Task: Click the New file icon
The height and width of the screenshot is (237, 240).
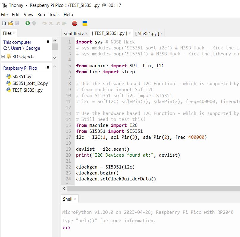Action: (x=4, y=23)
